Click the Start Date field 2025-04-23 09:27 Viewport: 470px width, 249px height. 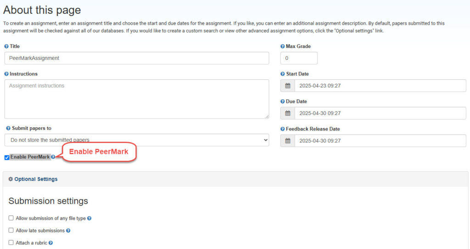coord(380,86)
